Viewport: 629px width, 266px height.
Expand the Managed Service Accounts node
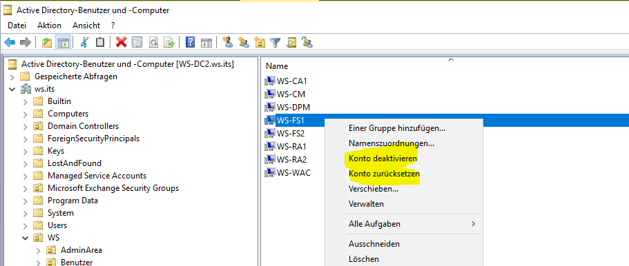26,176
